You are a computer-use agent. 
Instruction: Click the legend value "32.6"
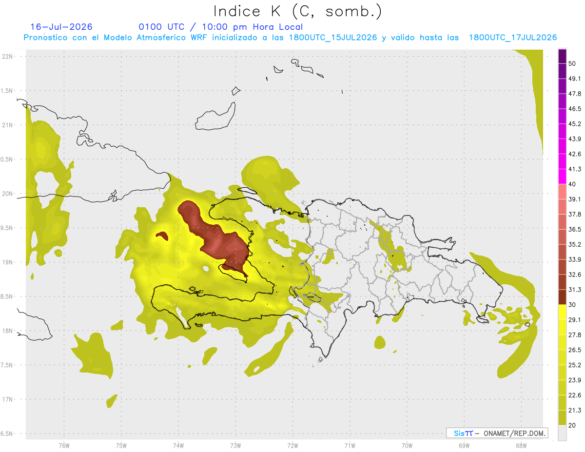pyautogui.click(x=575, y=275)
